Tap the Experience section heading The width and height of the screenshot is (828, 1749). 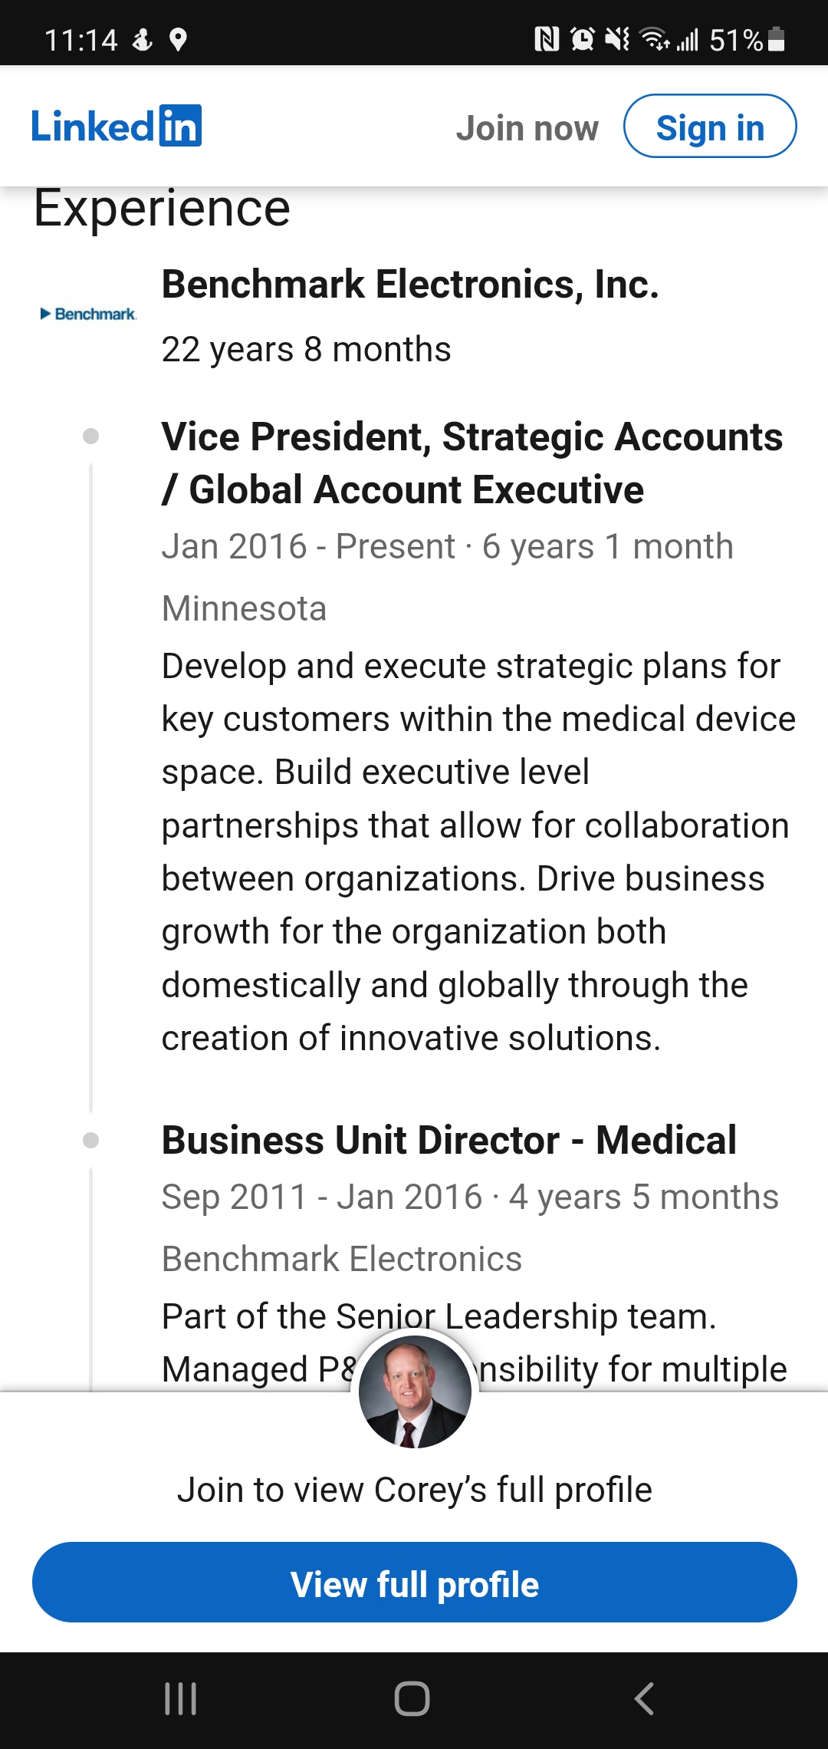[162, 209]
